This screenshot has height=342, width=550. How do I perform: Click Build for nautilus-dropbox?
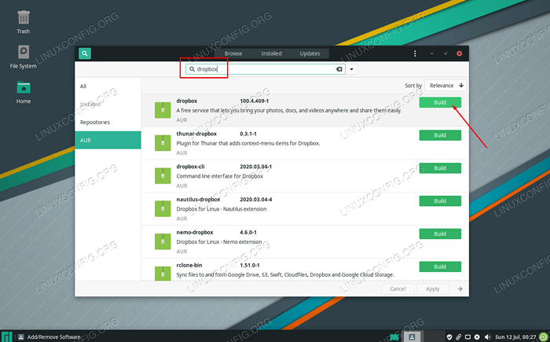pos(440,200)
